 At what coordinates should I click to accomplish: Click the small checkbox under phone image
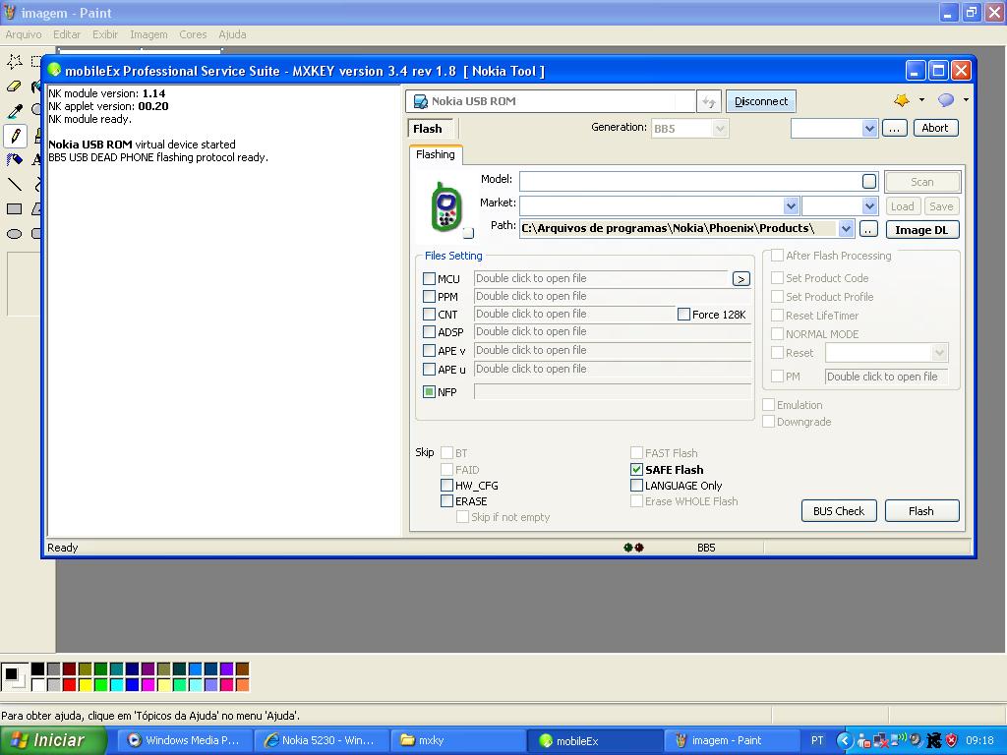tap(469, 233)
